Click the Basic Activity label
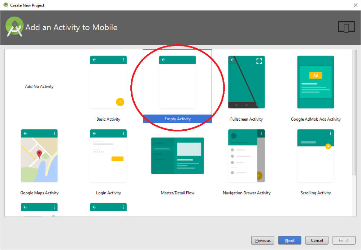Screen dimensions: 361x250 pos(108,119)
